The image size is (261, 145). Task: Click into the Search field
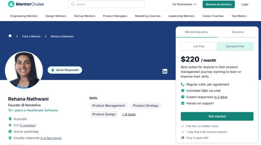[x=106, y=4]
